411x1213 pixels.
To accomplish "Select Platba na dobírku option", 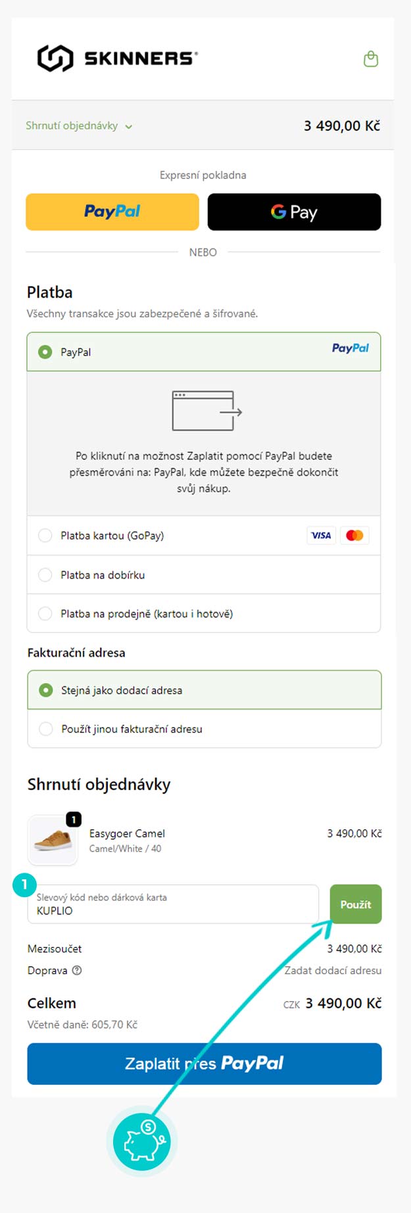I will click(x=45, y=575).
